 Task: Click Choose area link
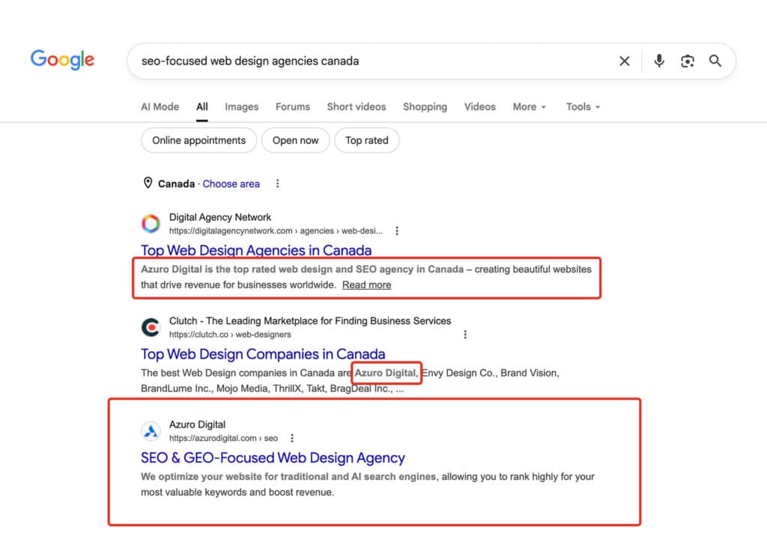tap(231, 184)
